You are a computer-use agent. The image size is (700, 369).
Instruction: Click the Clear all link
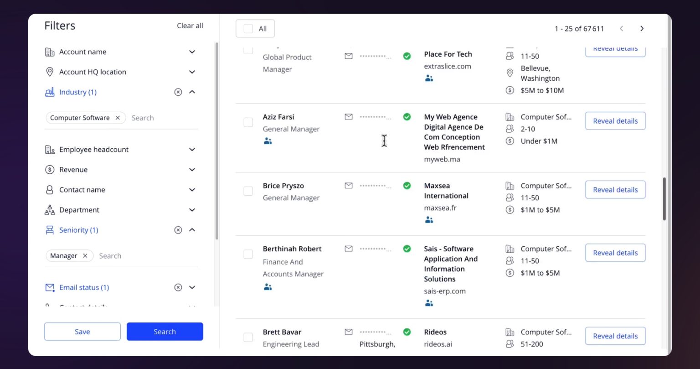pos(190,26)
